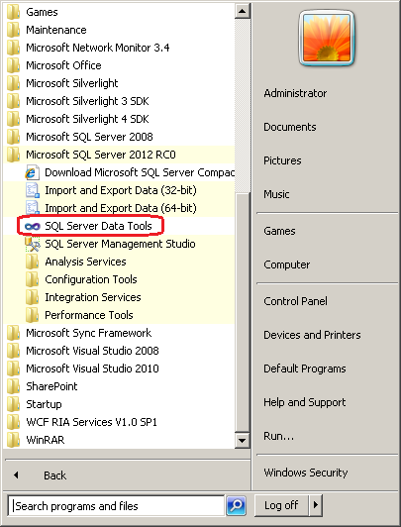Image resolution: width=401 pixels, height=527 pixels.
Task: Click the Import and Export Data (64-bit) icon
Action: [x=33, y=208]
